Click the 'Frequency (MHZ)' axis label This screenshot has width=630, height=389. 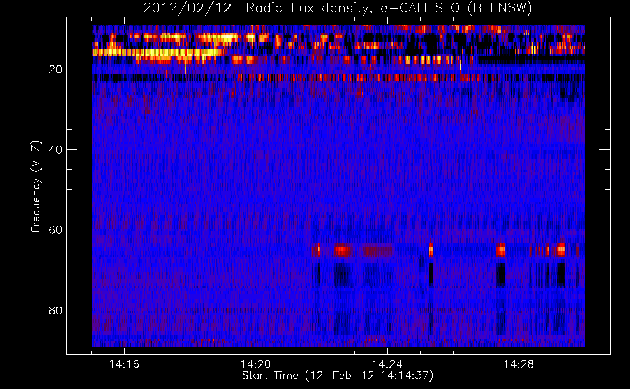click(36, 187)
